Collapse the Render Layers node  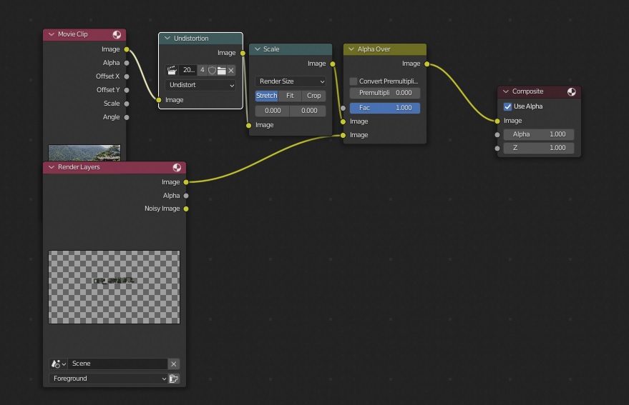click(52, 167)
